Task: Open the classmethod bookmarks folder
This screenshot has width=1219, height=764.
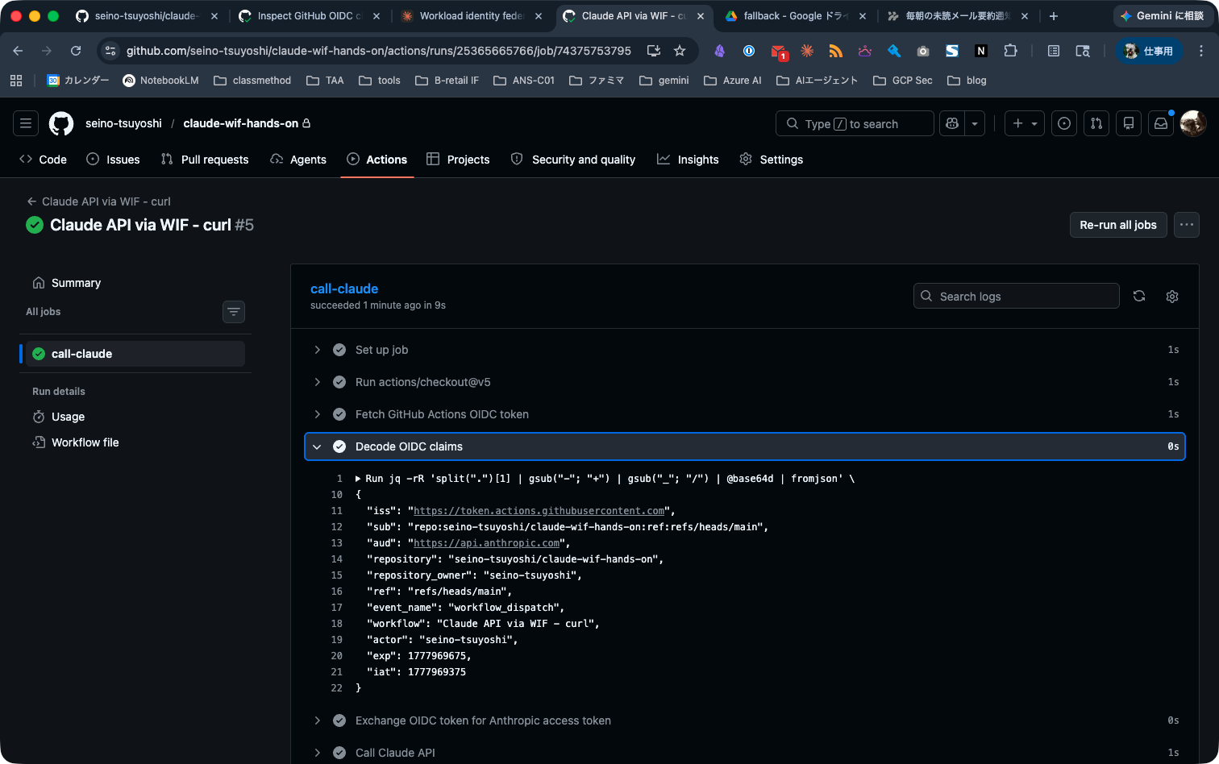Action: click(x=252, y=80)
